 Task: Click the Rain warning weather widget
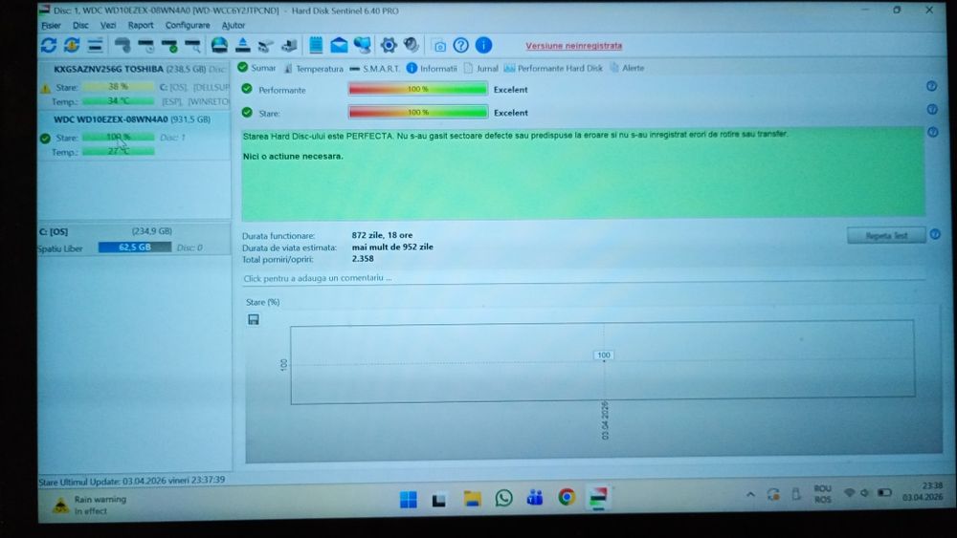[x=90, y=505]
